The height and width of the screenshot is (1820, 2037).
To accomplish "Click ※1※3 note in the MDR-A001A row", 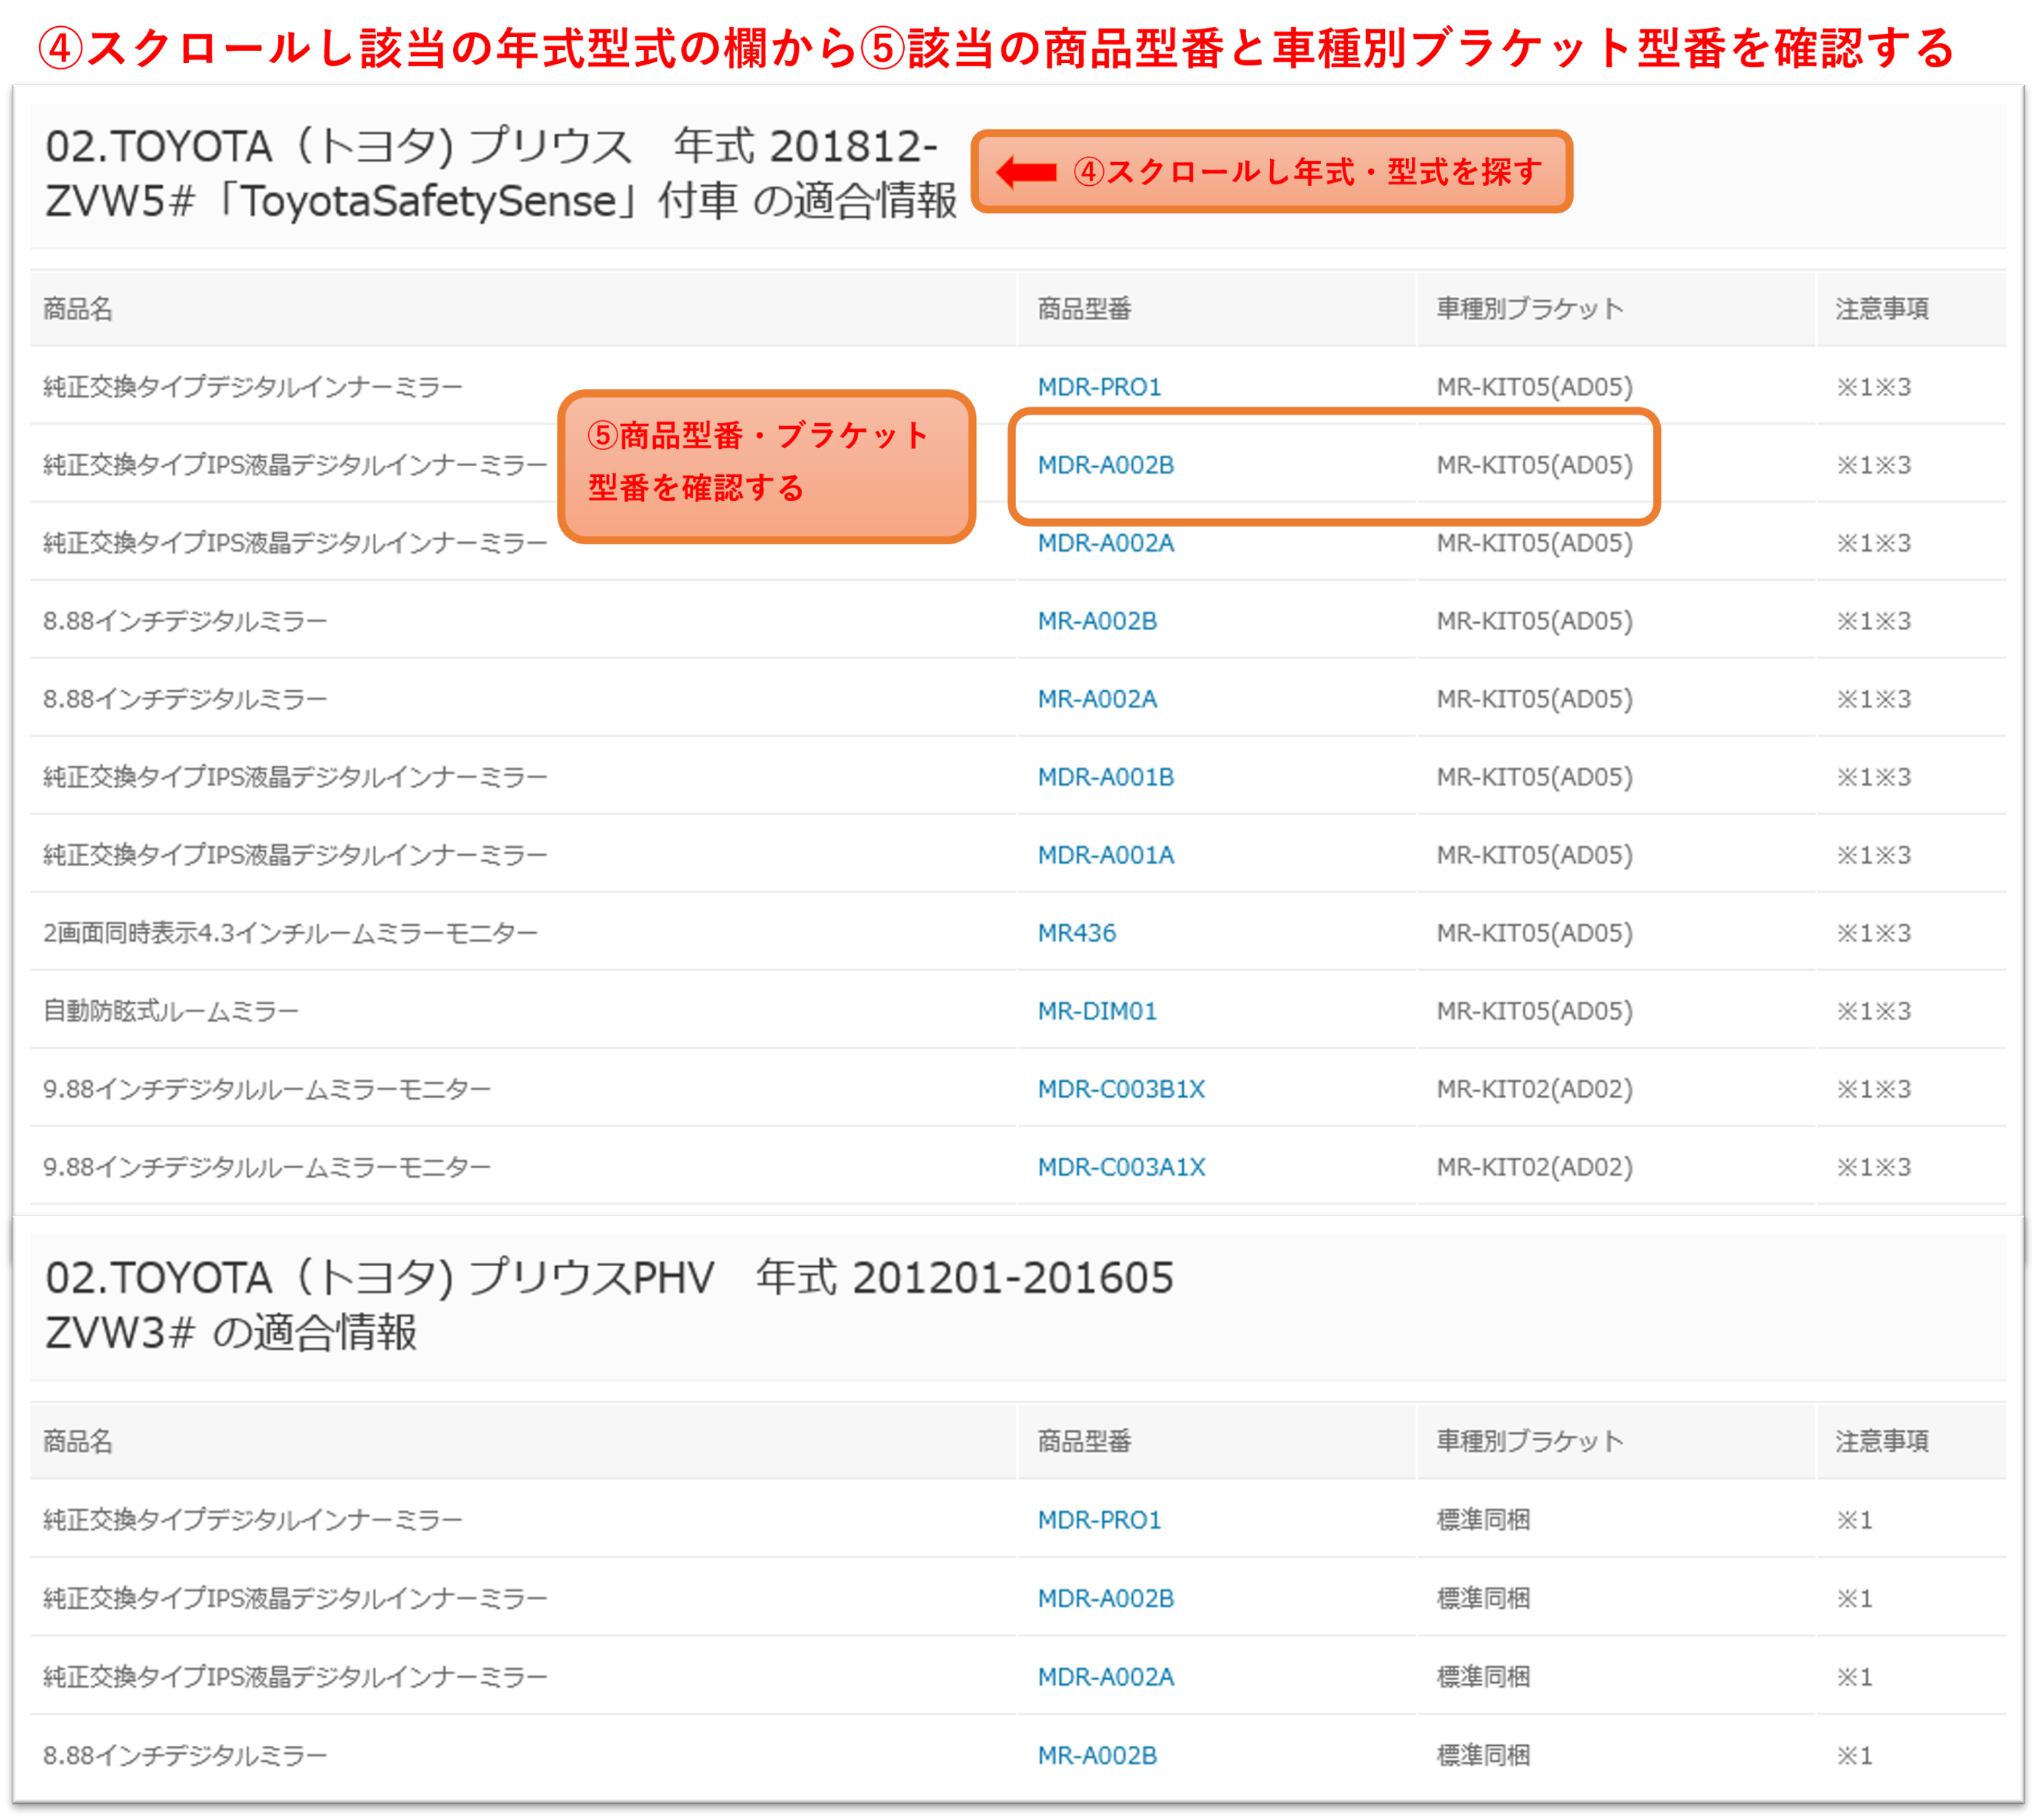I will [x=1873, y=855].
